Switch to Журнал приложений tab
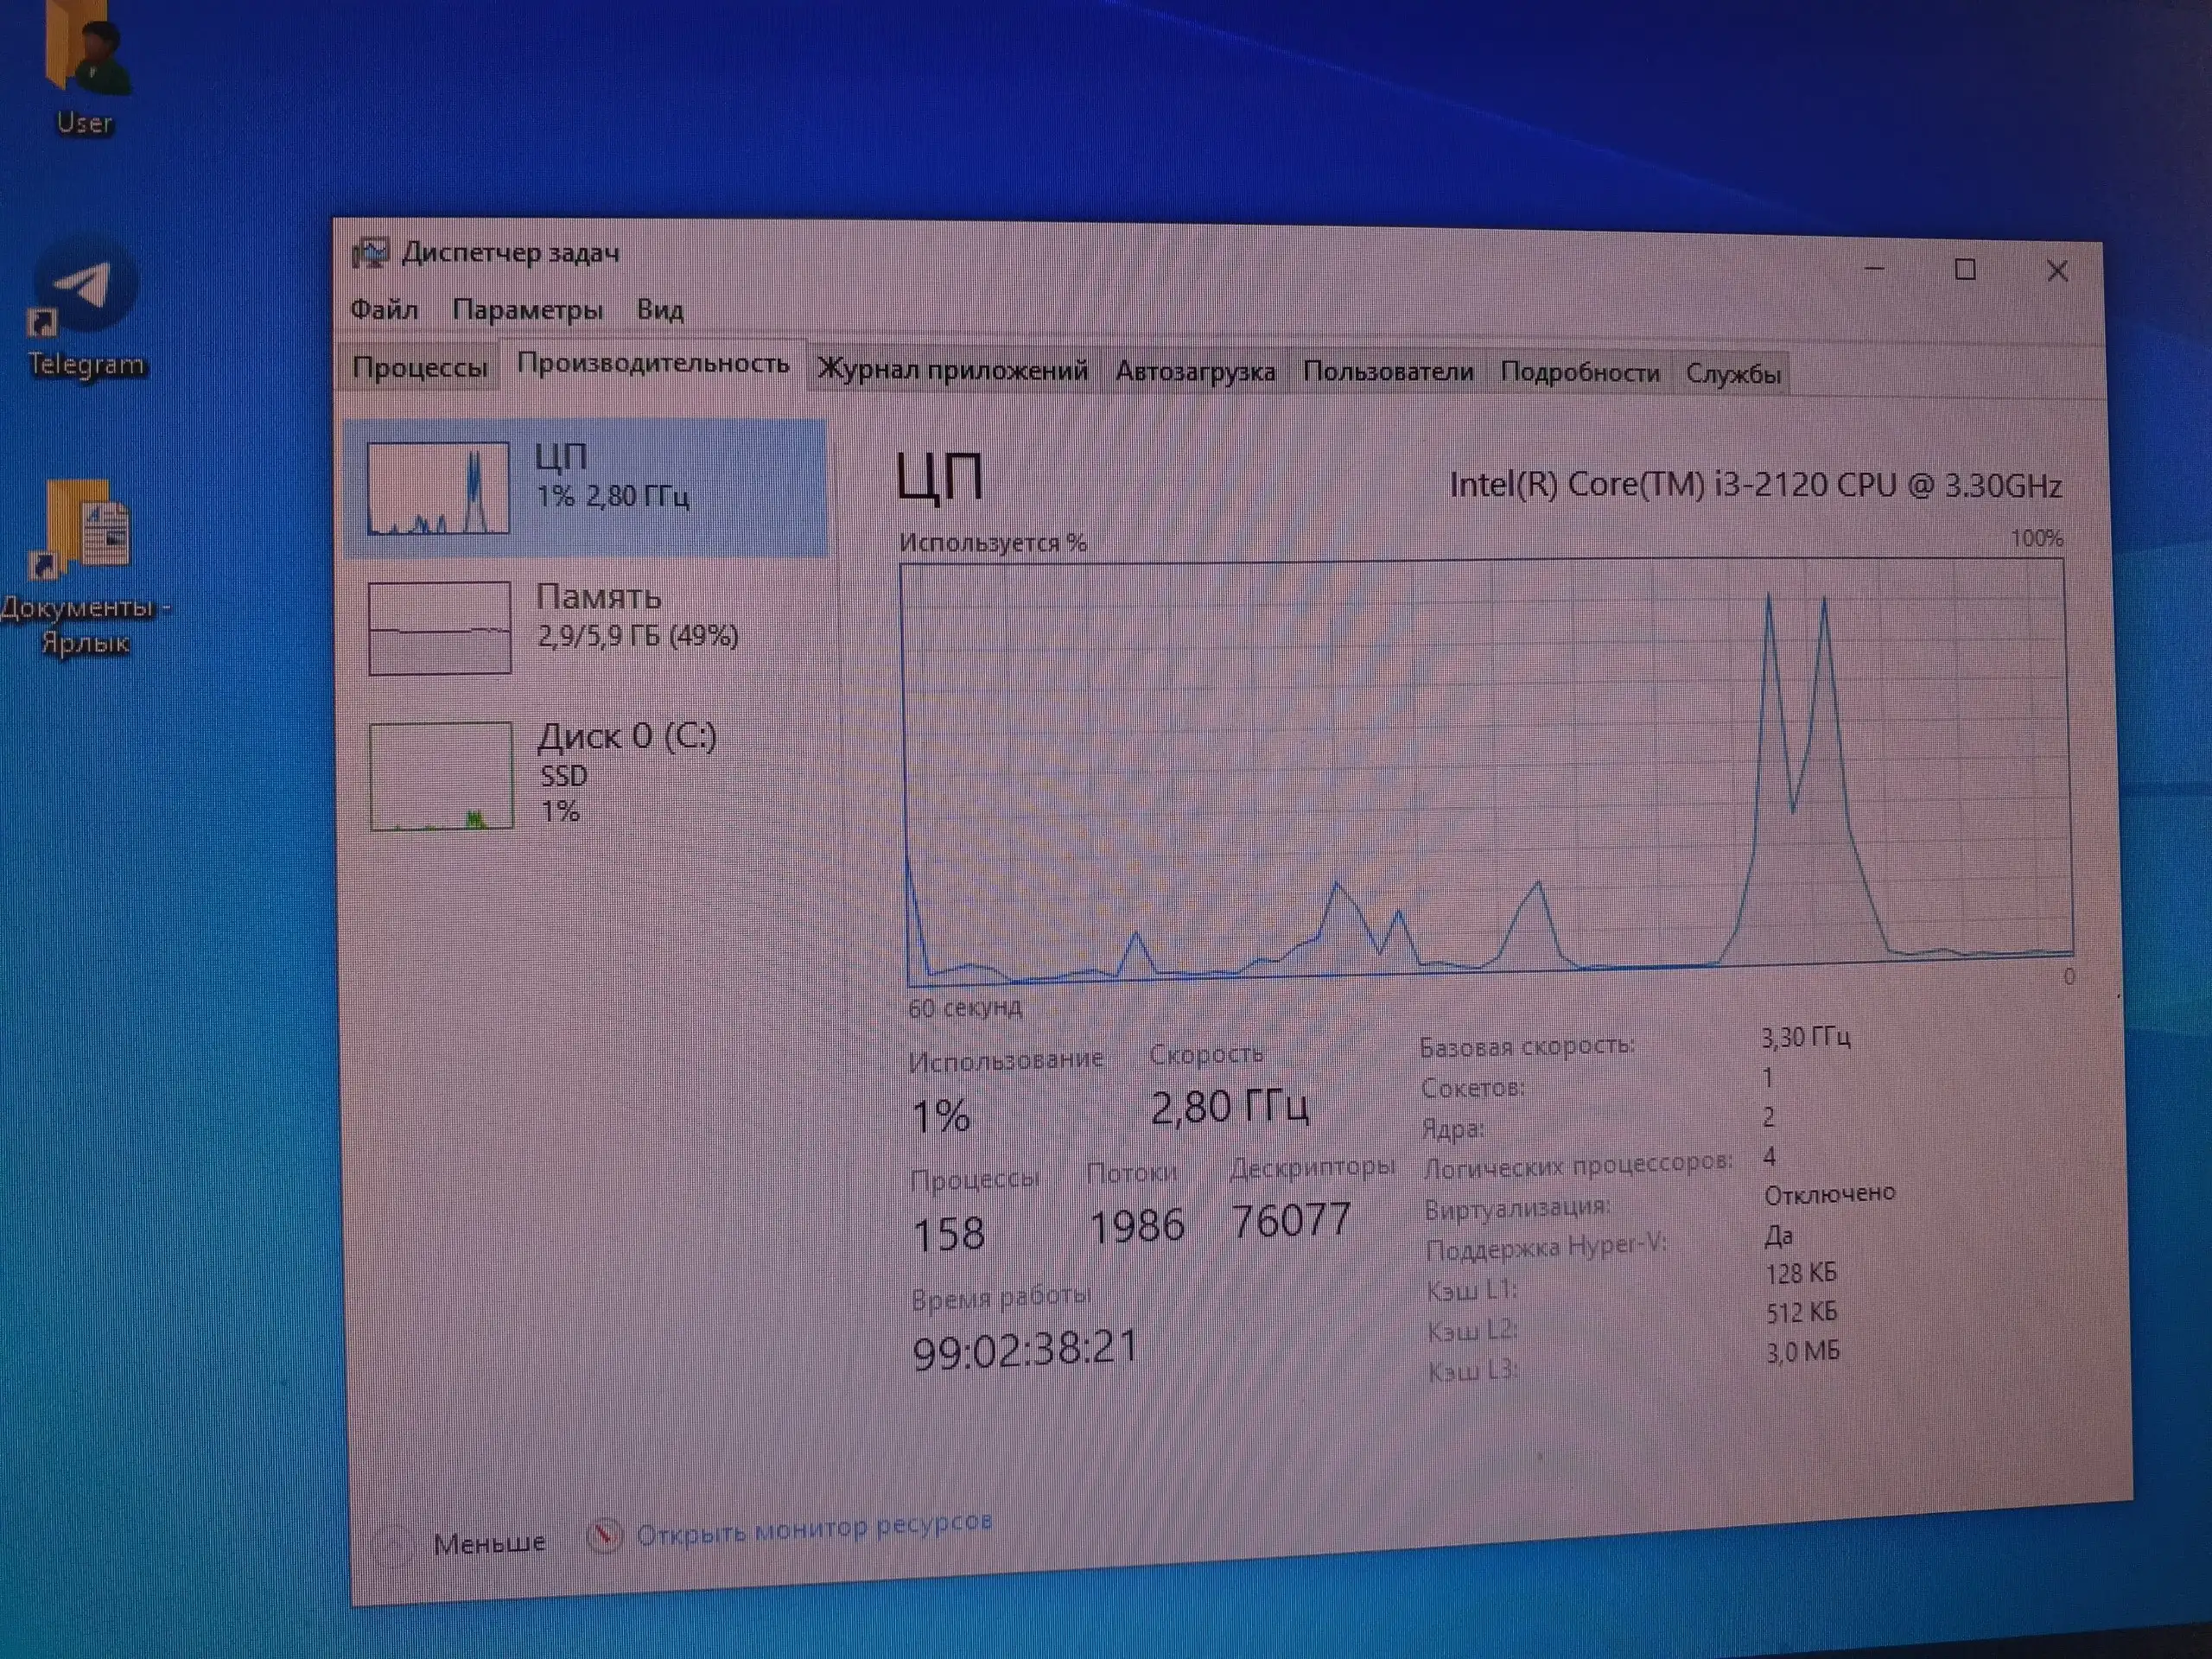 (x=953, y=371)
